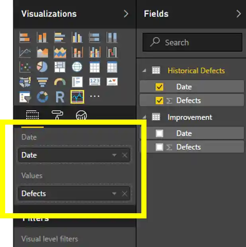Uncheck Defects under Historical Defects
Screen dimensions: 246x247
click(x=160, y=101)
